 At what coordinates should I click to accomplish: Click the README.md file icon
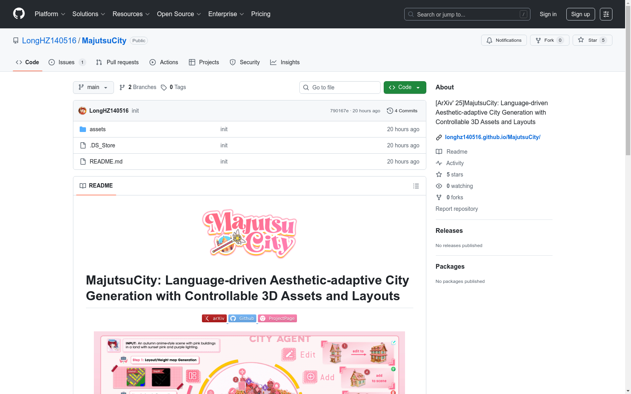pos(83,162)
